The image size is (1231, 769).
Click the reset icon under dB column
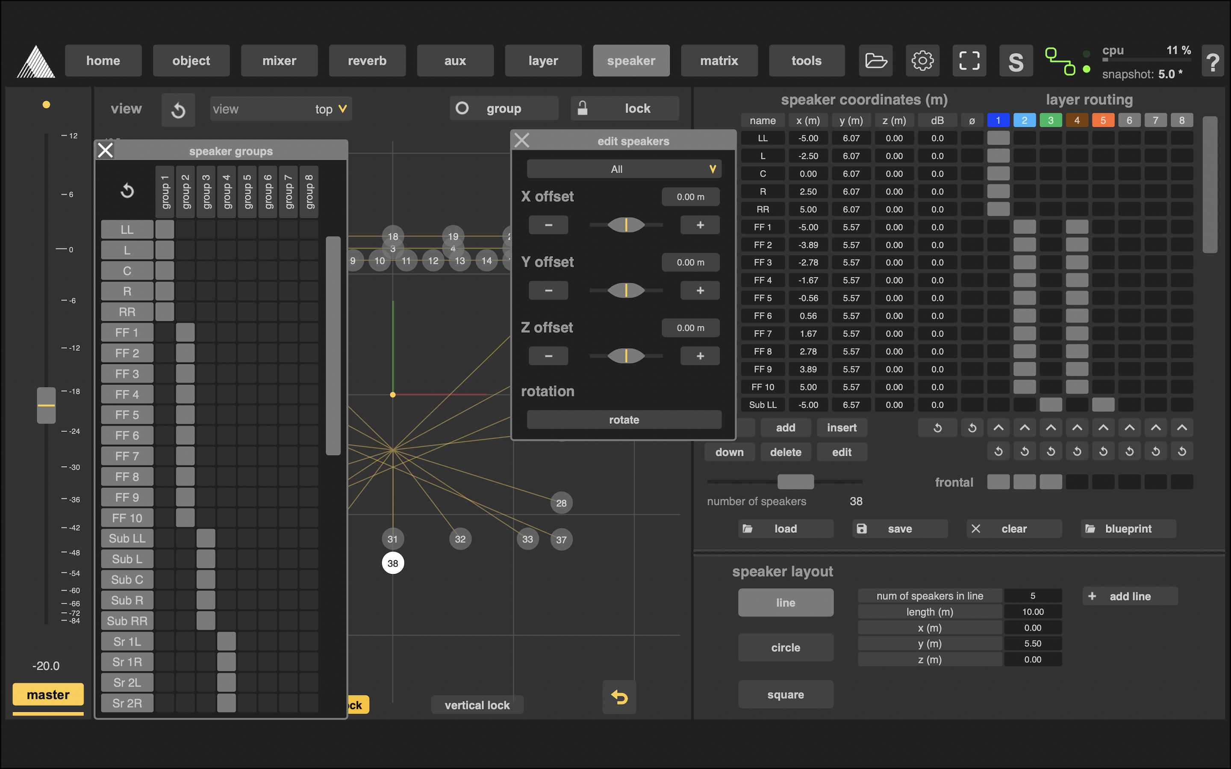click(937, 428)
